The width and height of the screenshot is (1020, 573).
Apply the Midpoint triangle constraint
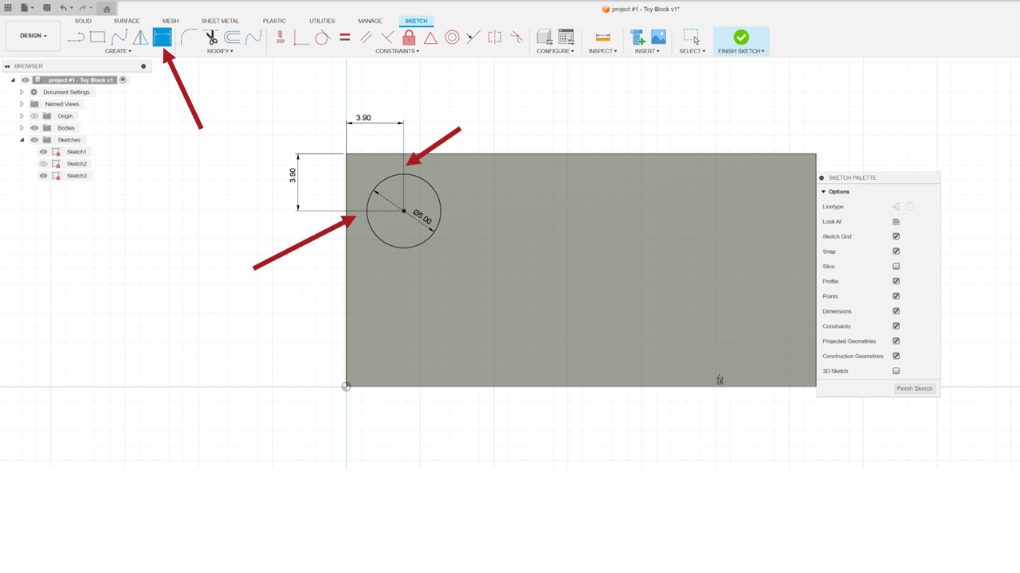click(430, 37)
